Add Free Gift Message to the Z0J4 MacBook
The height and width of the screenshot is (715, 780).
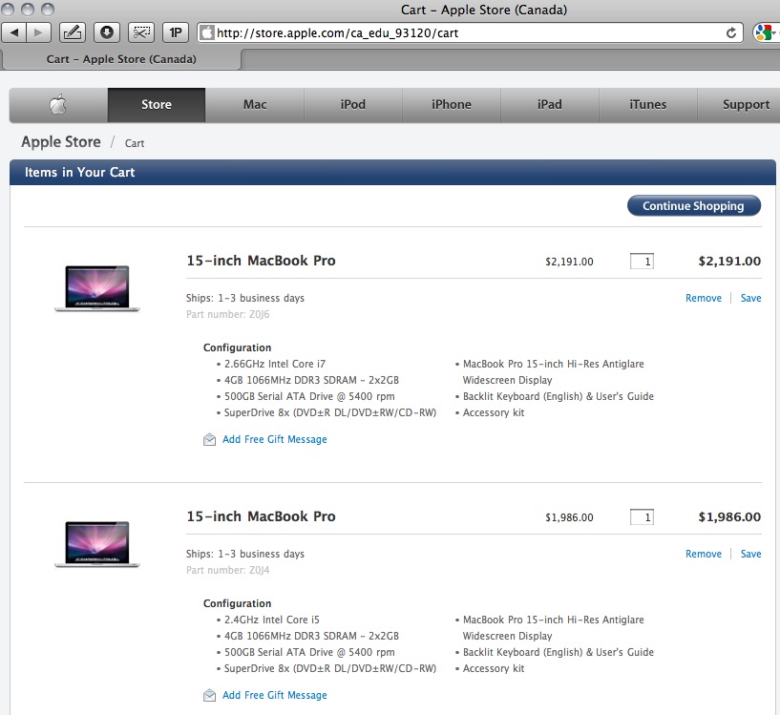(x=274, y=695)
